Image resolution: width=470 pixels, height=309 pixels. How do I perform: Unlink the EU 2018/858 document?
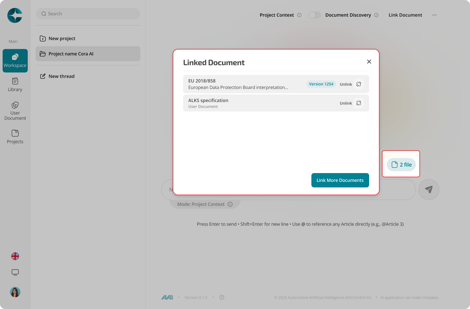coord(346,84)
